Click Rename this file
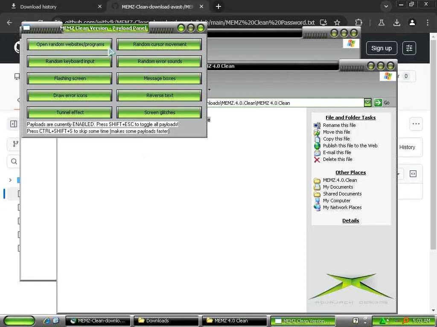This screenshot has height=327, width=437. pos(339,125)
